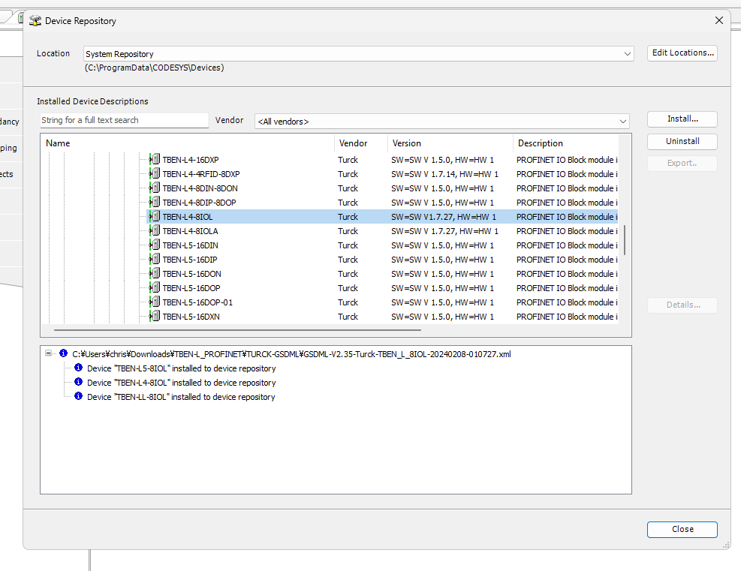Click the device icon beside TBEN-L4-4RFID-8DXP

tap(155, 173)
